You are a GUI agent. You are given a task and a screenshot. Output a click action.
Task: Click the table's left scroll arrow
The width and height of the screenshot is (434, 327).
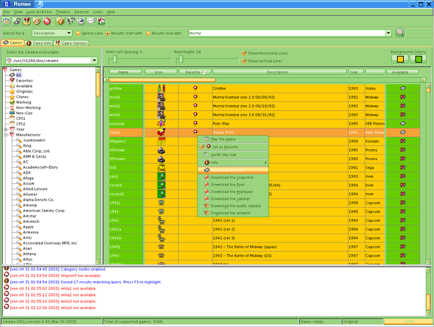pyautogui.click(x=106, y=80)
